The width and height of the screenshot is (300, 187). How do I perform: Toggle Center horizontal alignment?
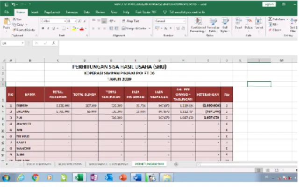99,29
